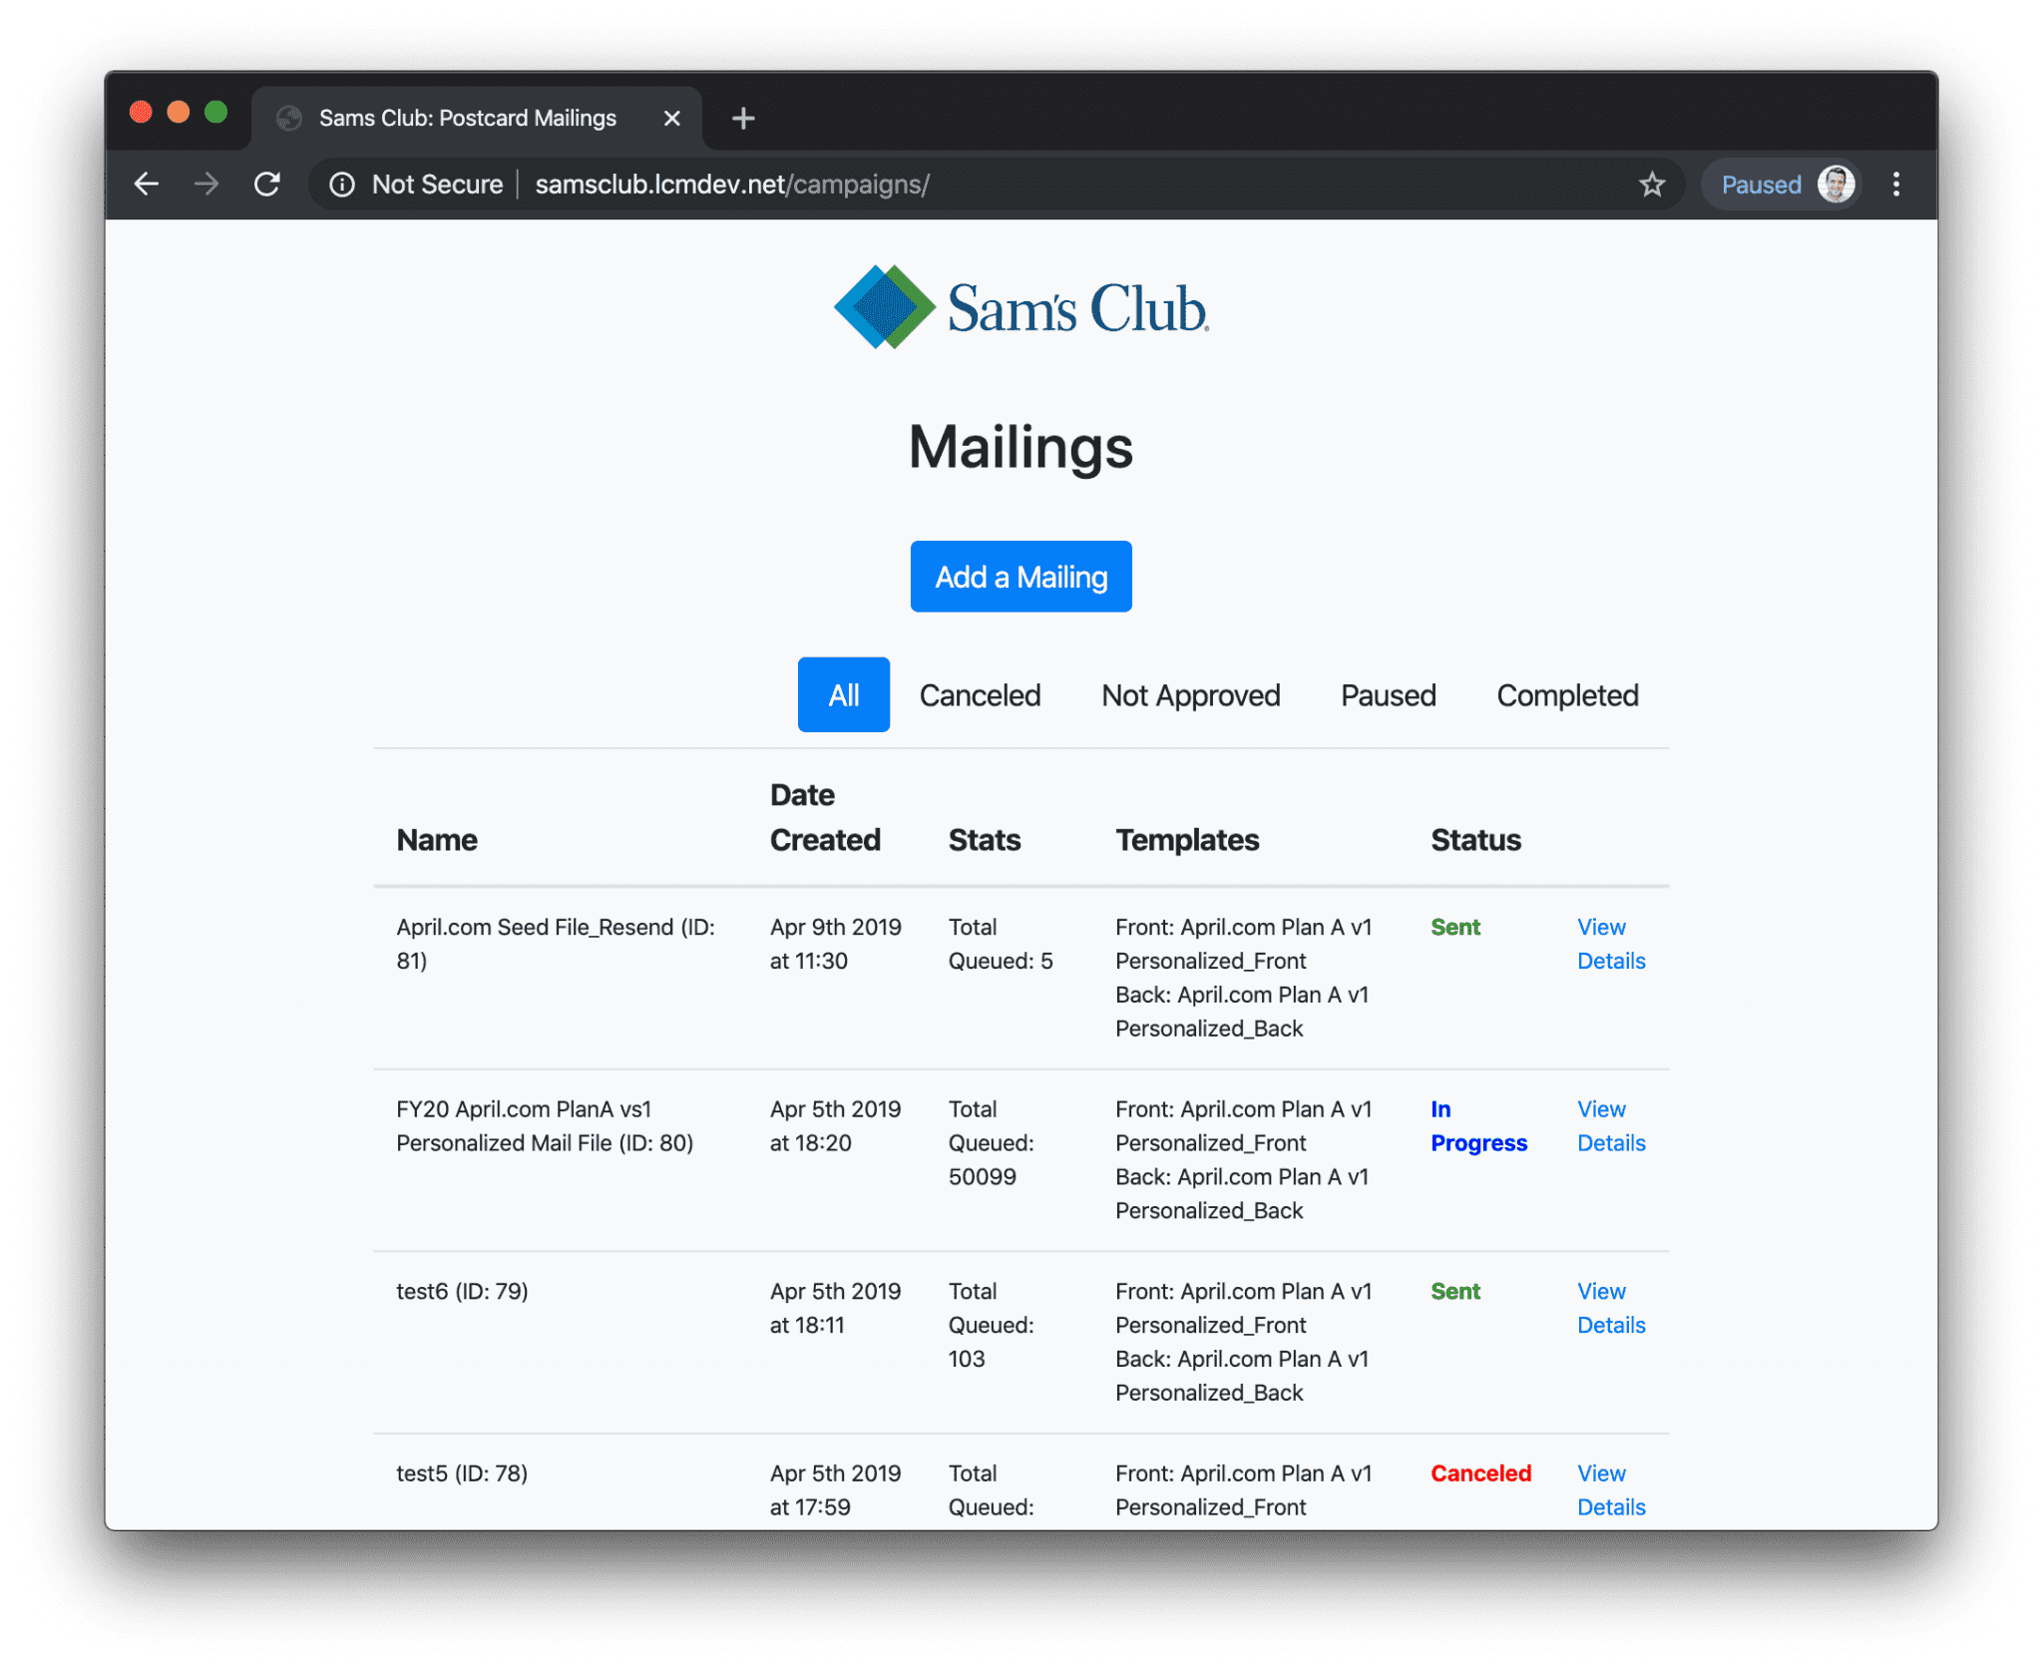The width and height of the screenshot is (2043, 1669).
Task: Switch to the Canceled filter tab
Action: [980, 695]
